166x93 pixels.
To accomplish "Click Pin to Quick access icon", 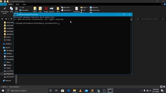I will [x=5, y=9].
